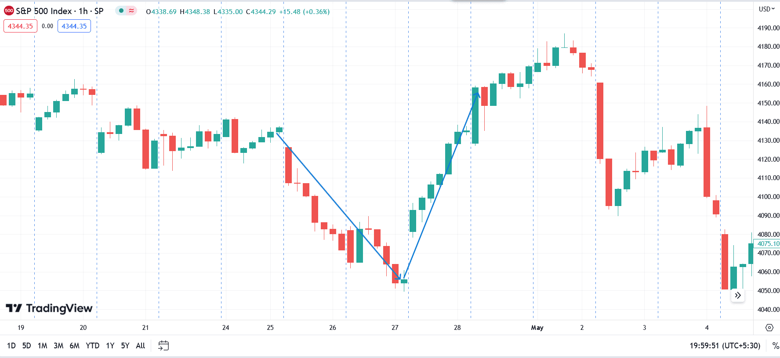The height and width of the screenshot is (358, 780).
Task: Click the 4040.00 price axis label
Action: [x=769, y=310]
